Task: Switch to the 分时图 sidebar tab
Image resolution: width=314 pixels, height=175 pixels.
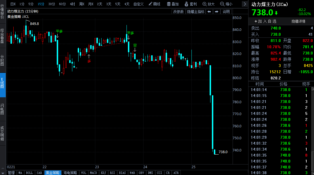Action: [3, 60]
